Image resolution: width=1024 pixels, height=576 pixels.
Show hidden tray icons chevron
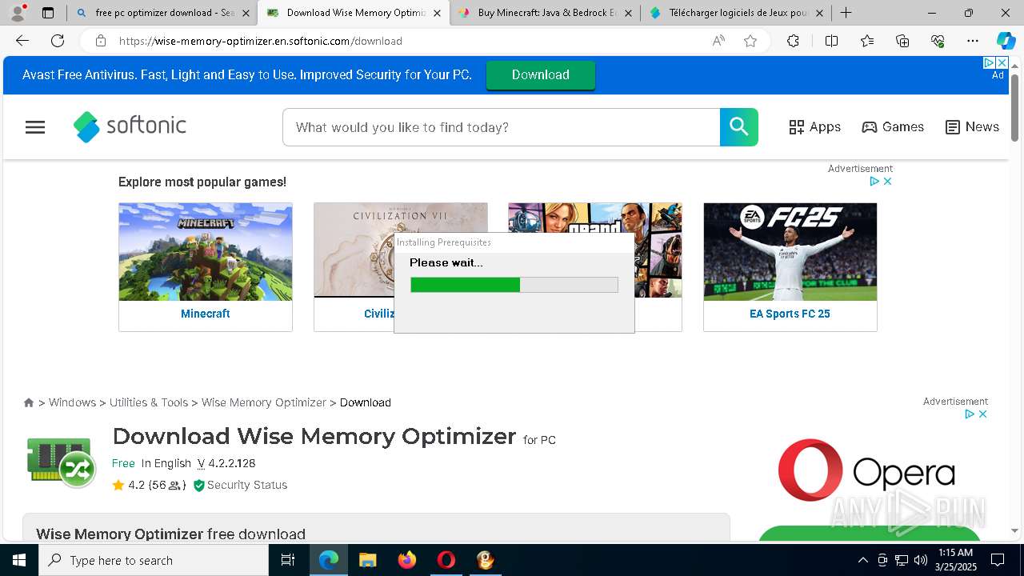[862, 560]
